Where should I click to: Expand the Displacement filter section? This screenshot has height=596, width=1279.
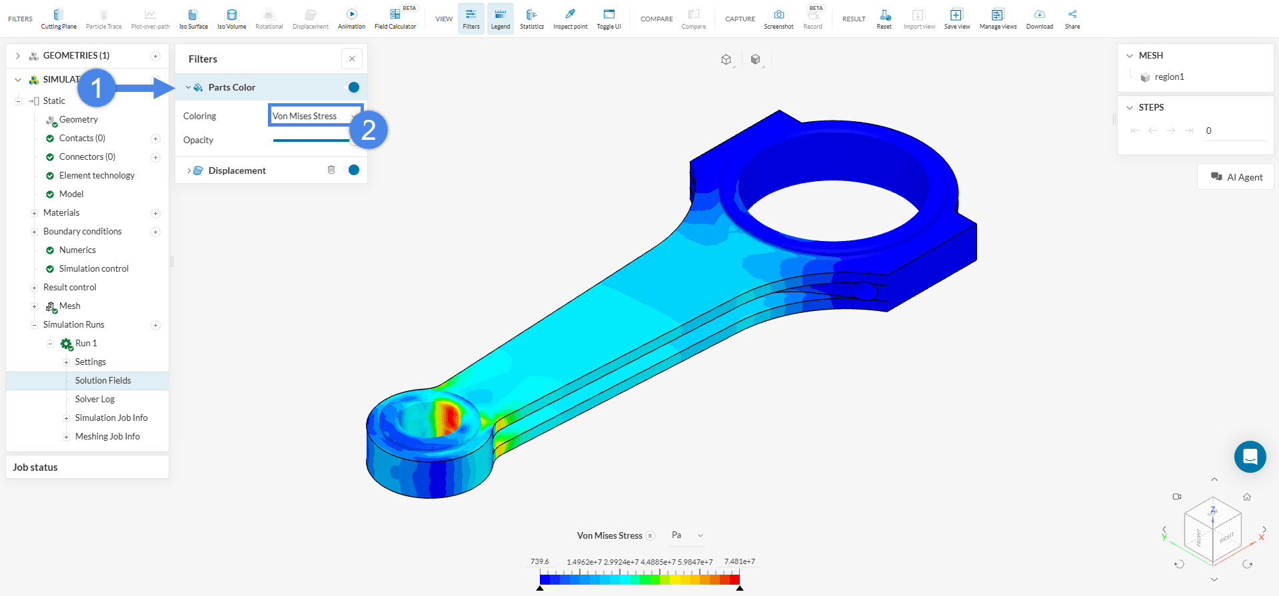(x=189, y=170)
